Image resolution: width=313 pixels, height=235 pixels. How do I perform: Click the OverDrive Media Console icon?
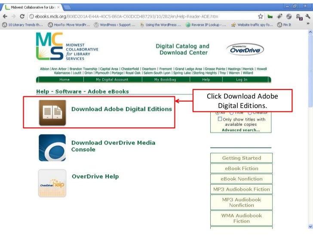pos(52,148)
